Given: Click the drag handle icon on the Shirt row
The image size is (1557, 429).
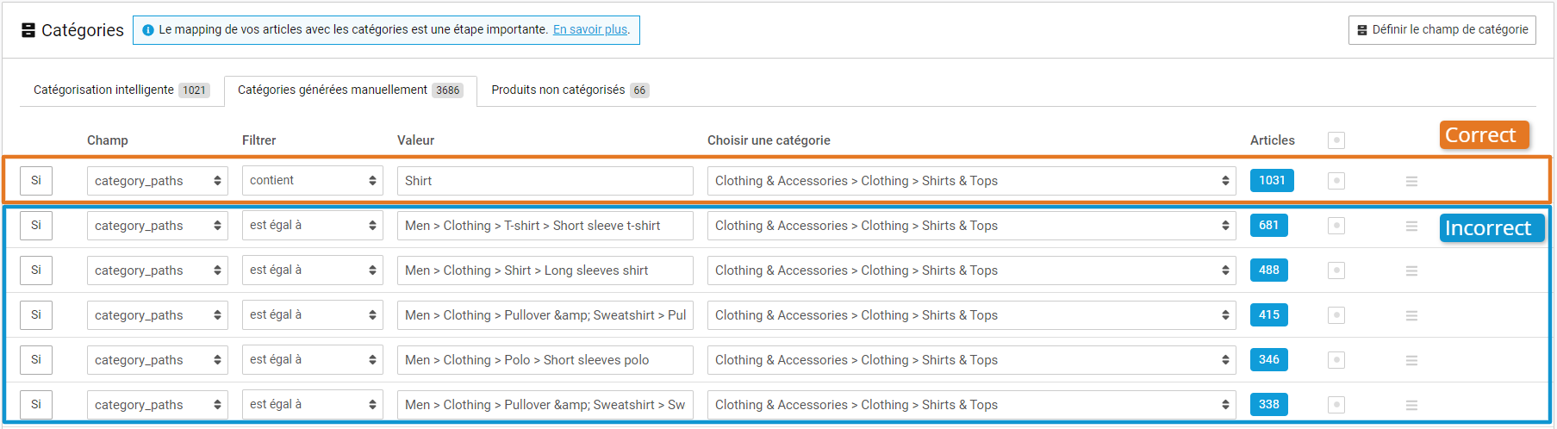Looking at the screenshot, I should 1411,181.
